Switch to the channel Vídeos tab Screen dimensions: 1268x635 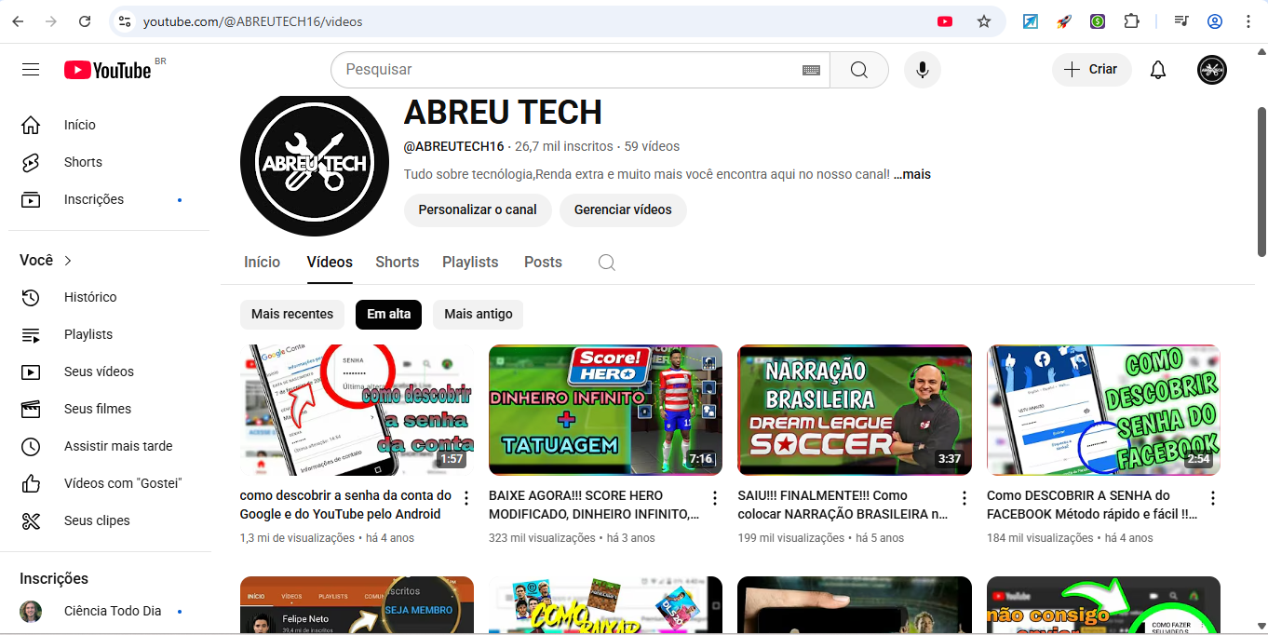coord(330,263)
